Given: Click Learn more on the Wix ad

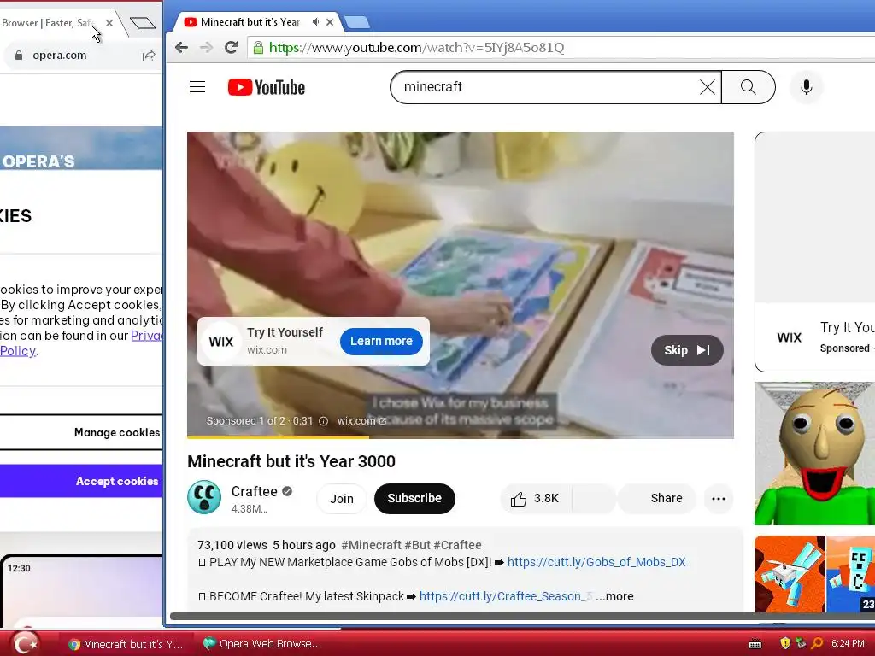Looking at the screenshot, I should 381,341.
